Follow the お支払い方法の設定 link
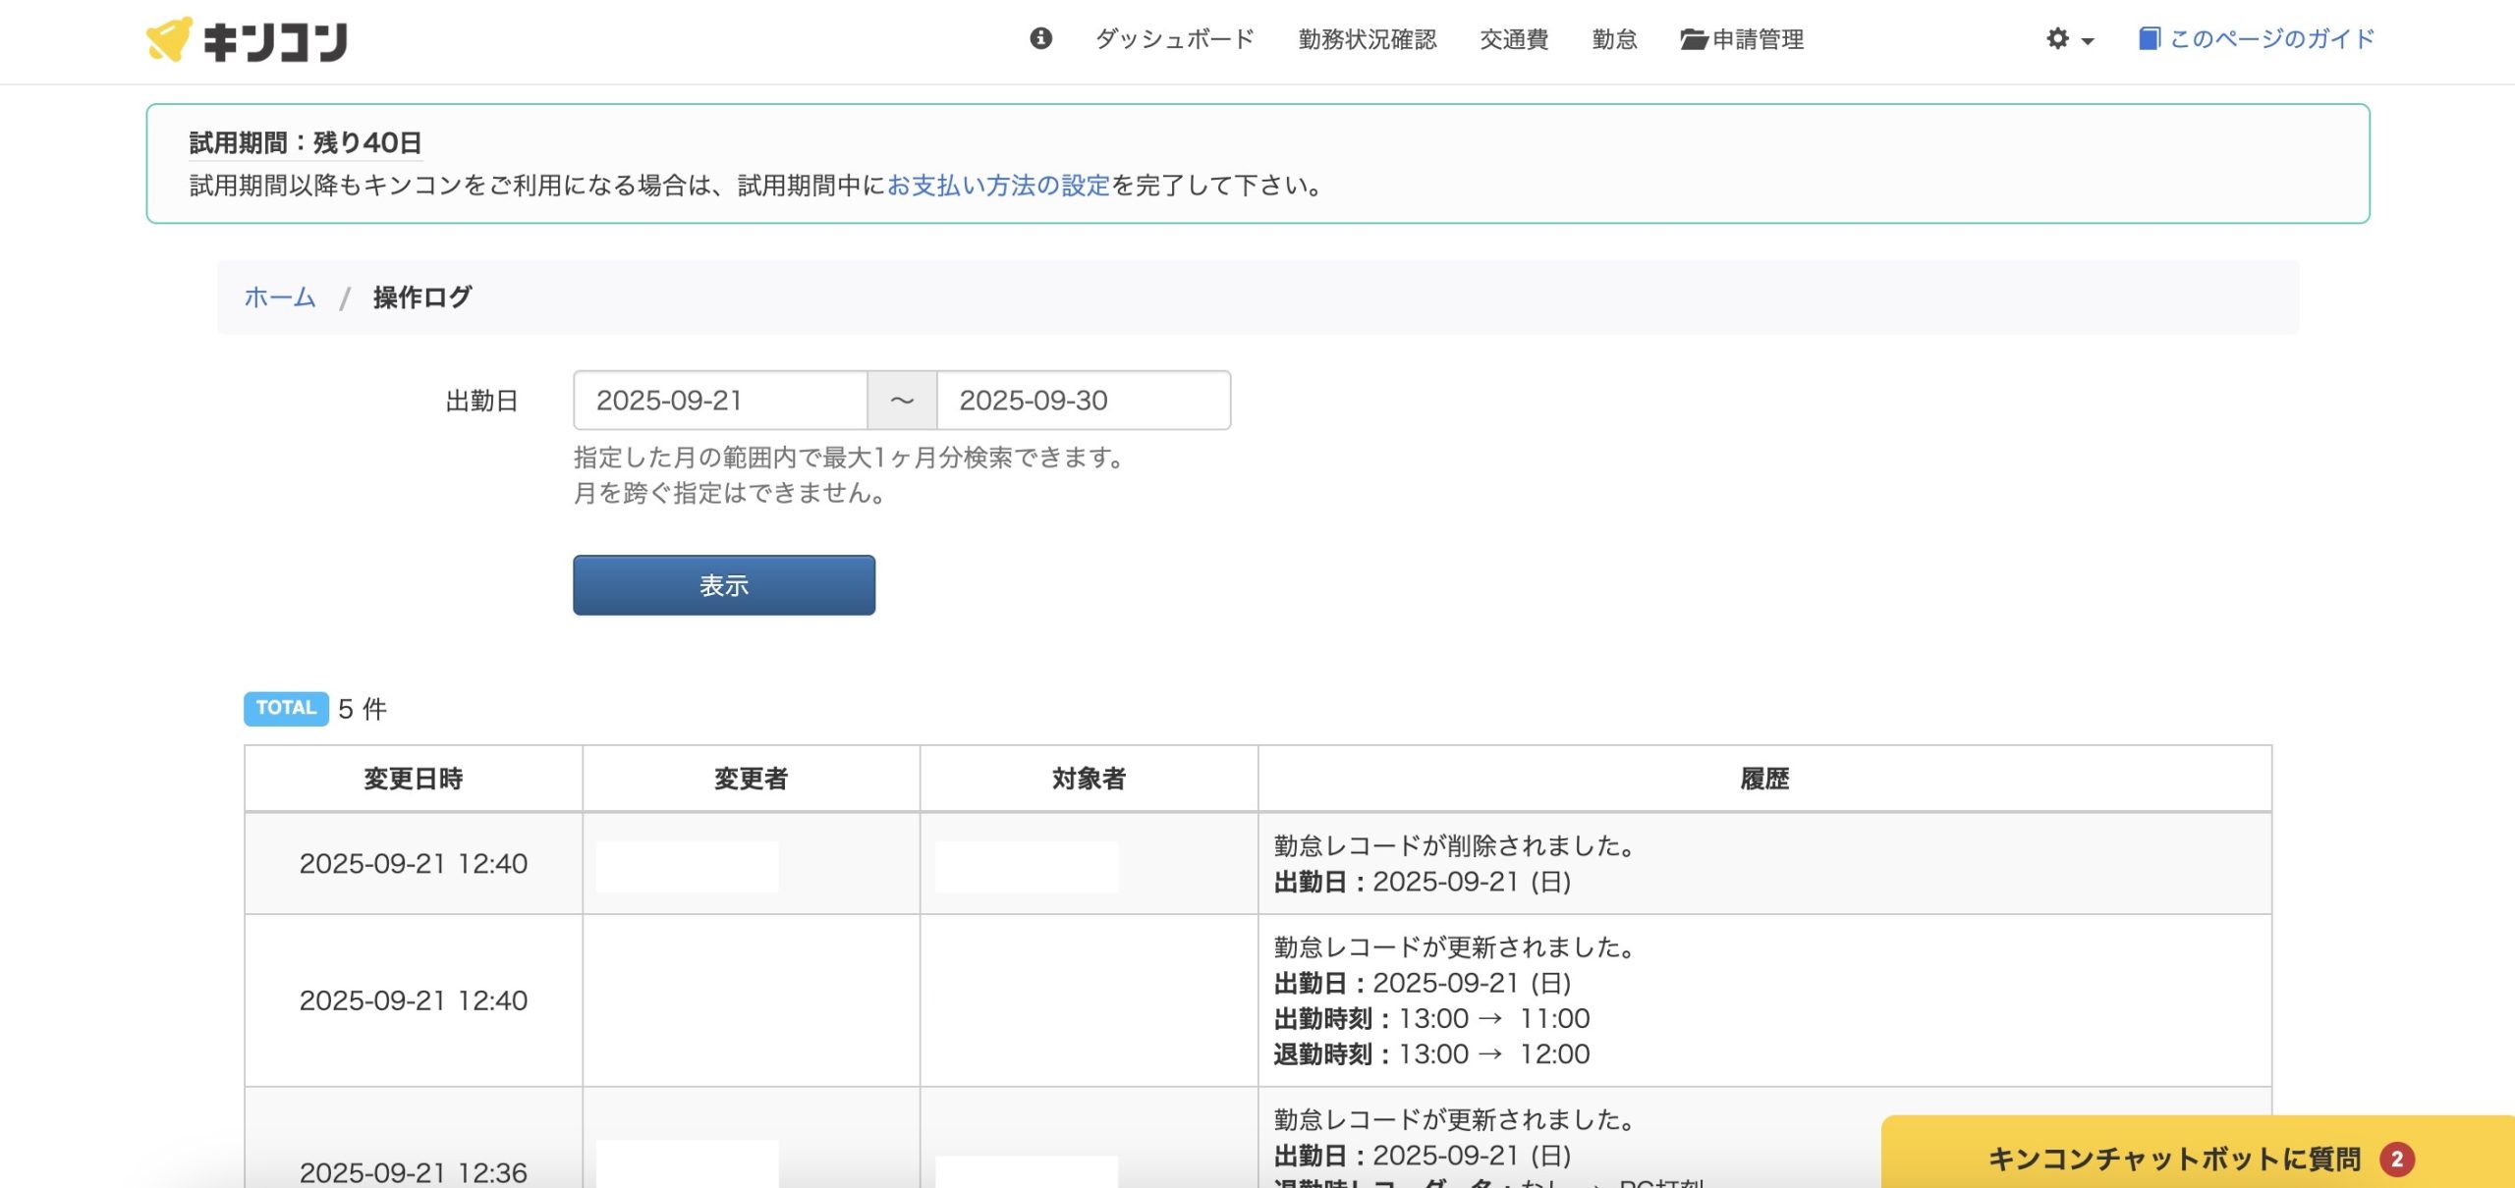 tap(998, 186)
